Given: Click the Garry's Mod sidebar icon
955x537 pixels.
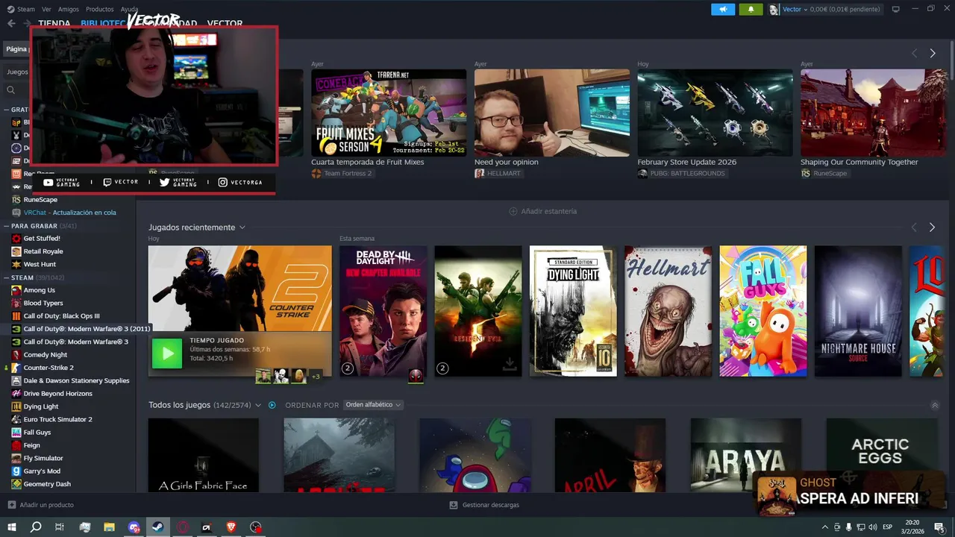Looking at the screenshot, I should coord(16,471).
